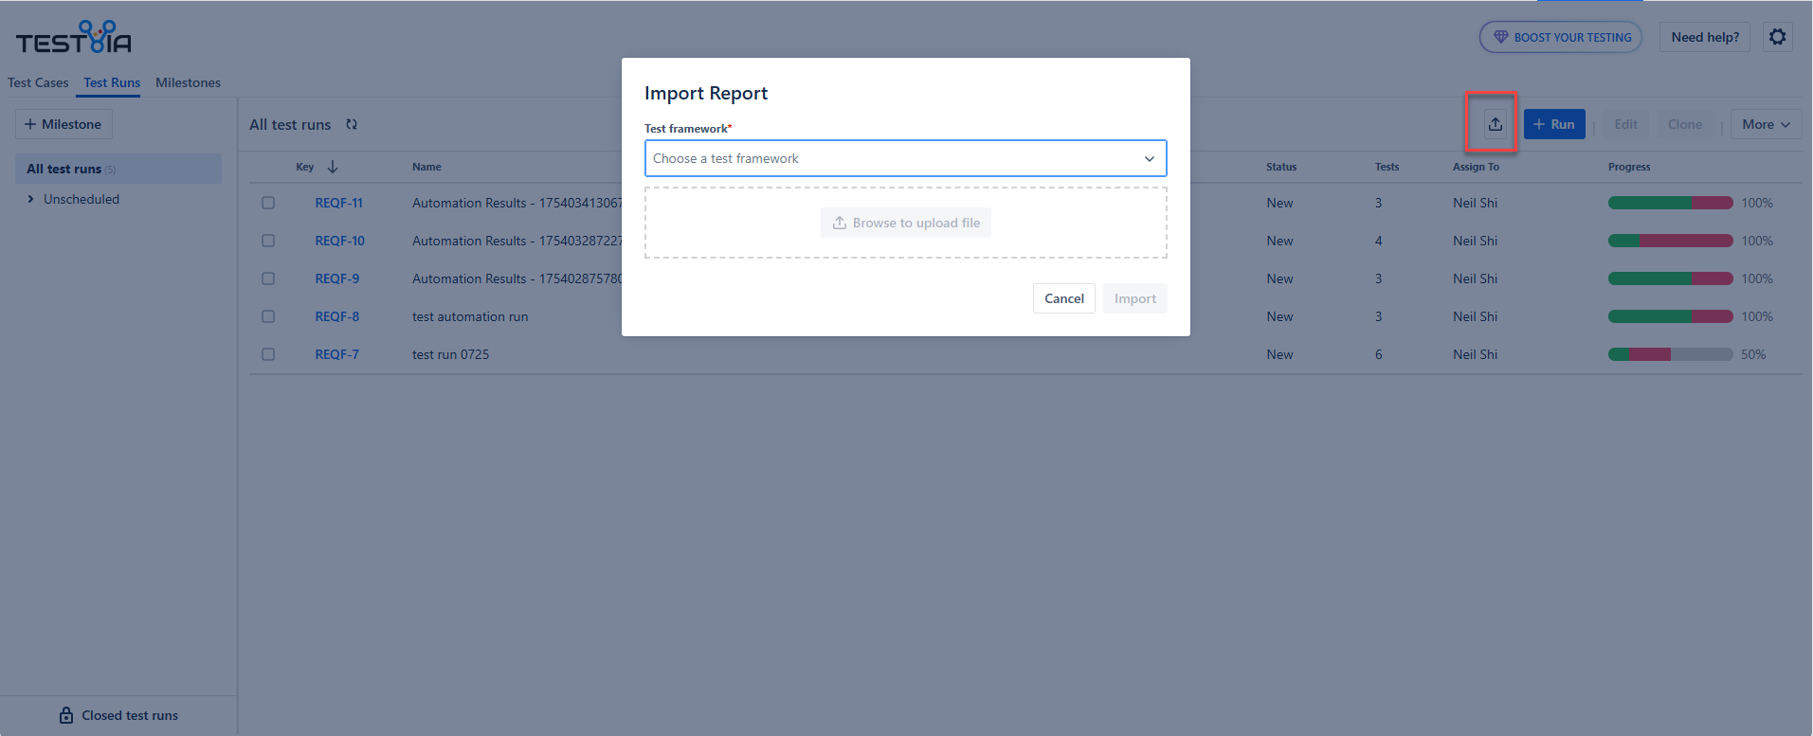1813x736 pixels.
Task: Expand the Unscheduled tree item
Action: tap(31, 199)
